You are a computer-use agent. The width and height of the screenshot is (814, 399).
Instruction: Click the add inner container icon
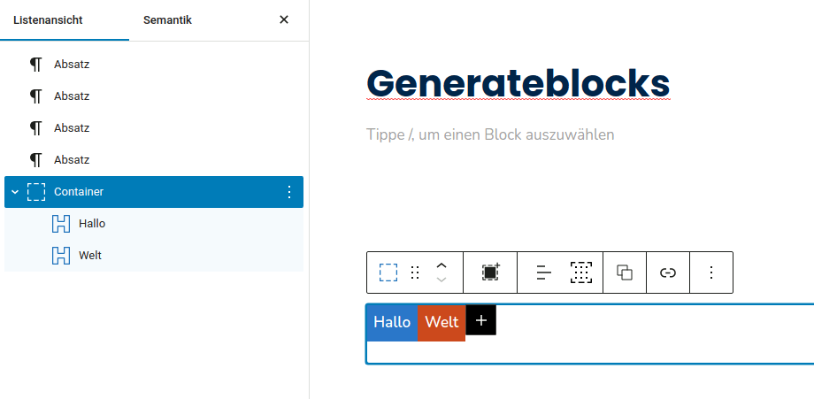click(x=490, y=272)
